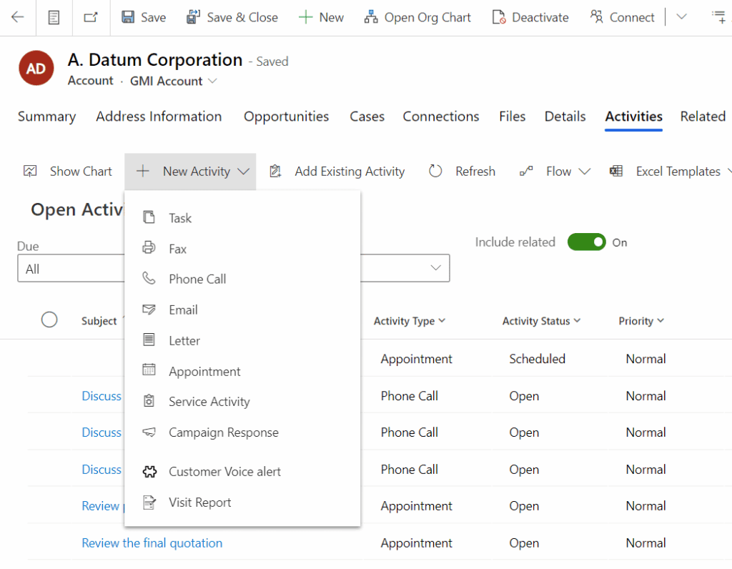Click the Deactivate command icon
Viewport: 732px width, 569px height.
tap(500, 17)
